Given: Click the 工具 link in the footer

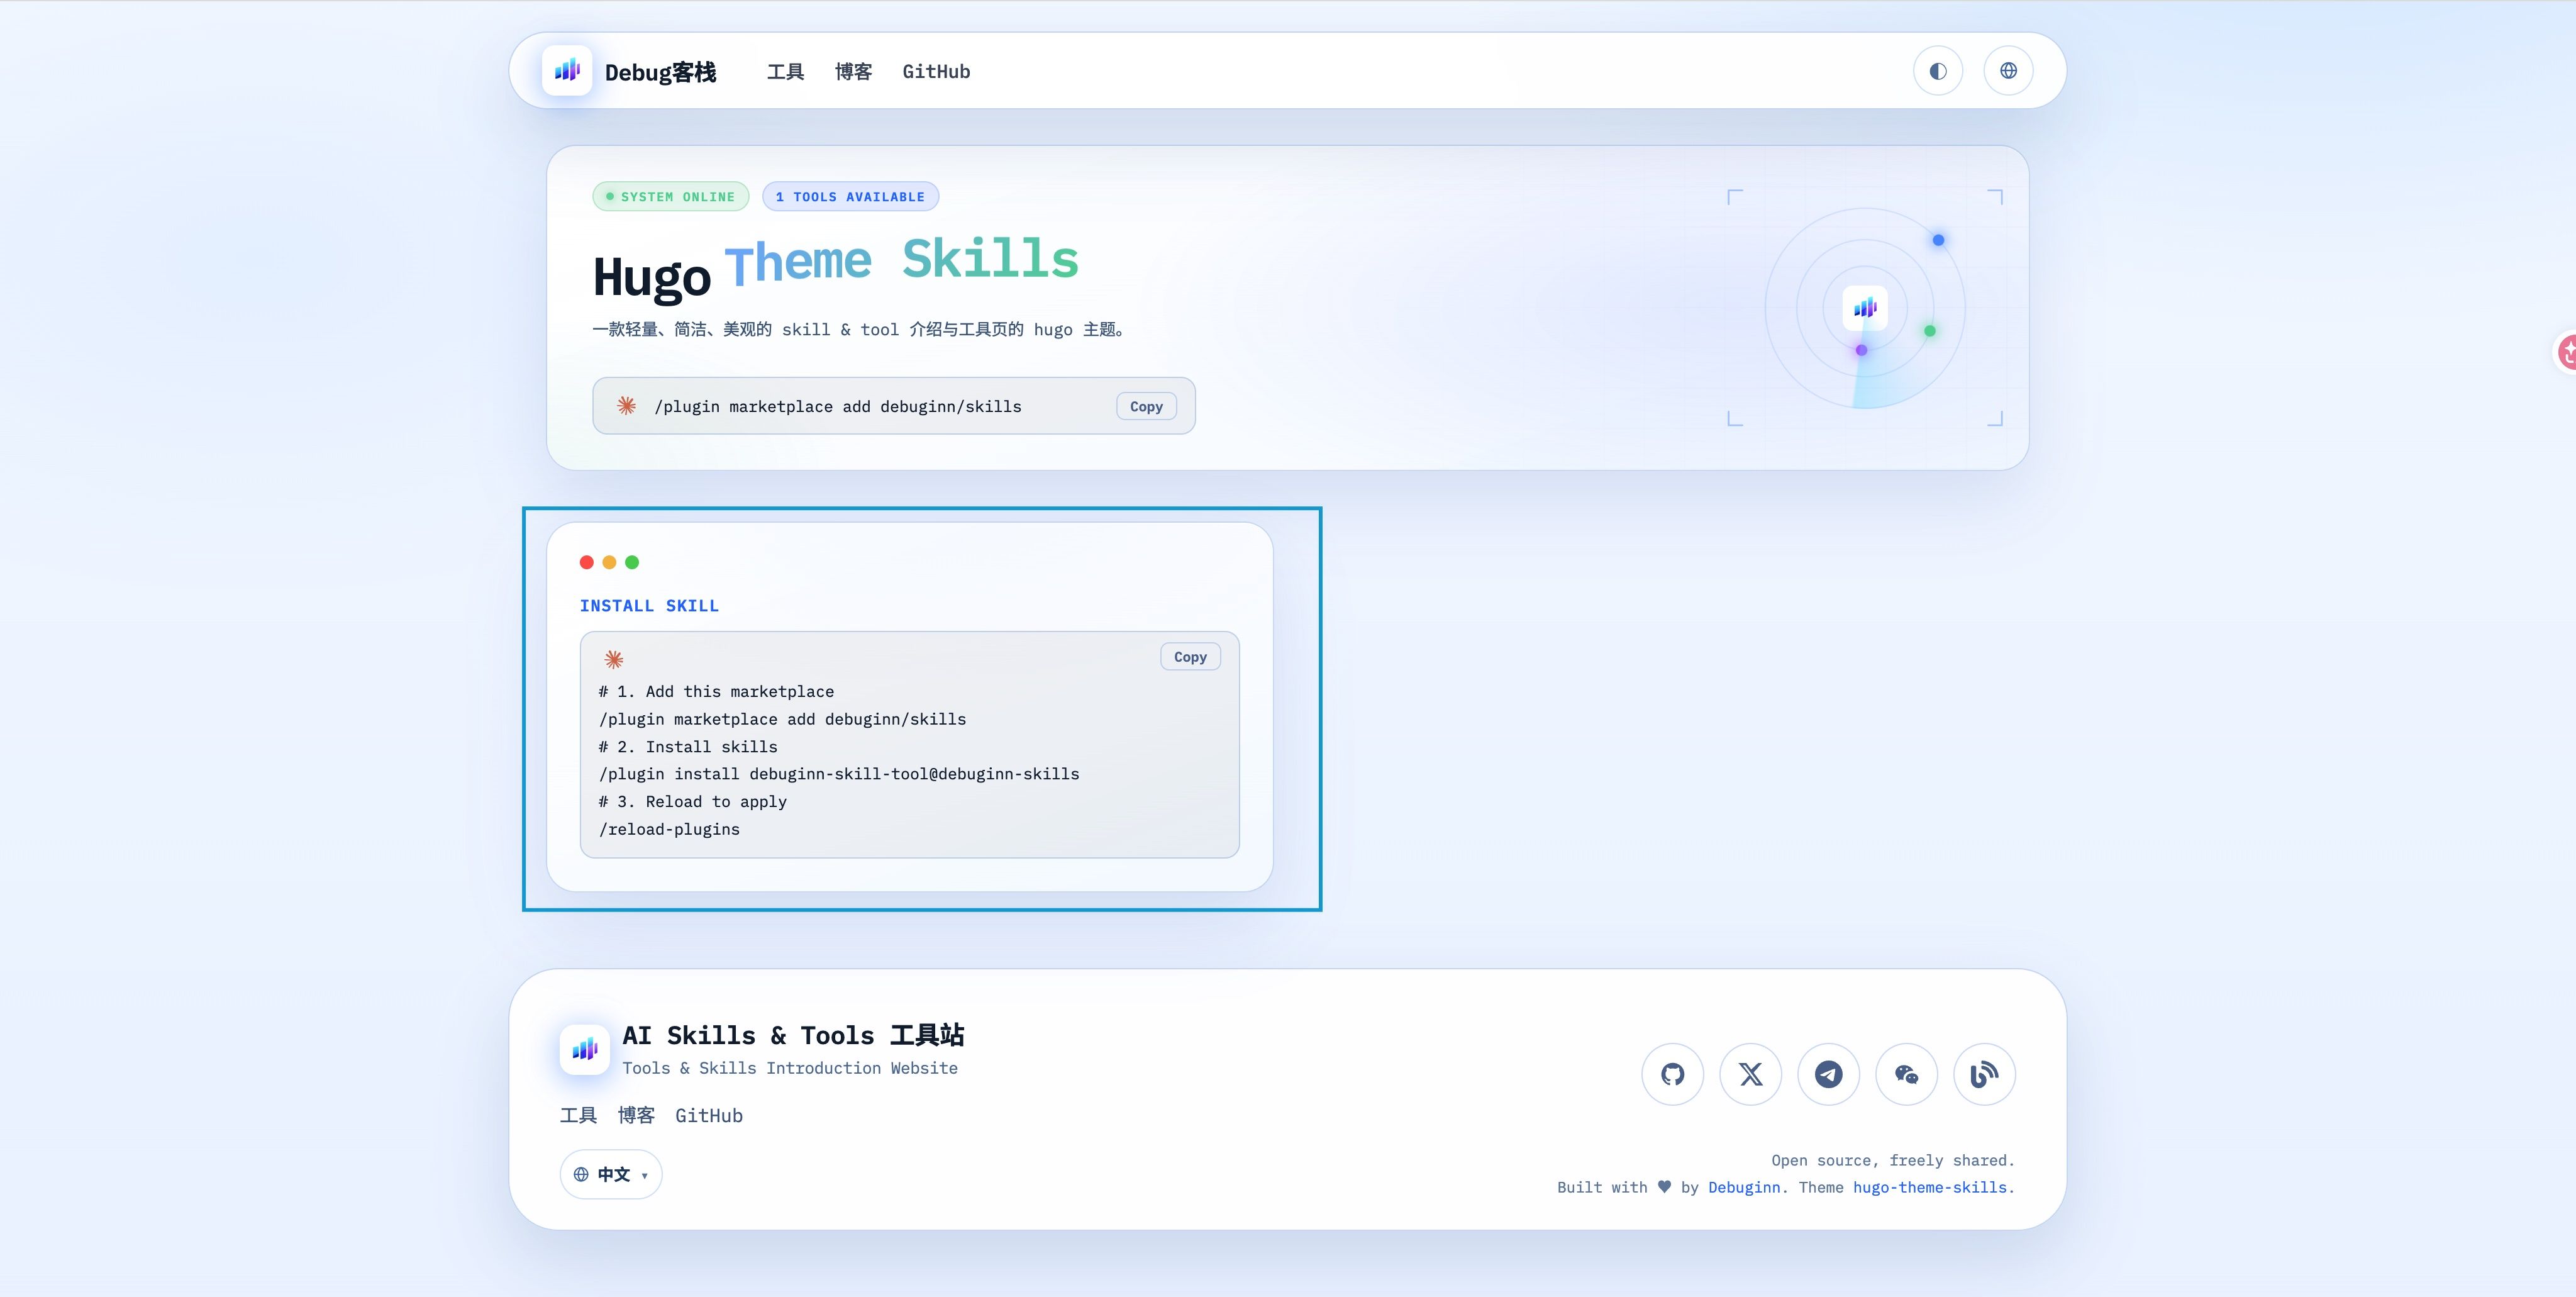Looking at the screenshot, I should tap(578, 1115).
